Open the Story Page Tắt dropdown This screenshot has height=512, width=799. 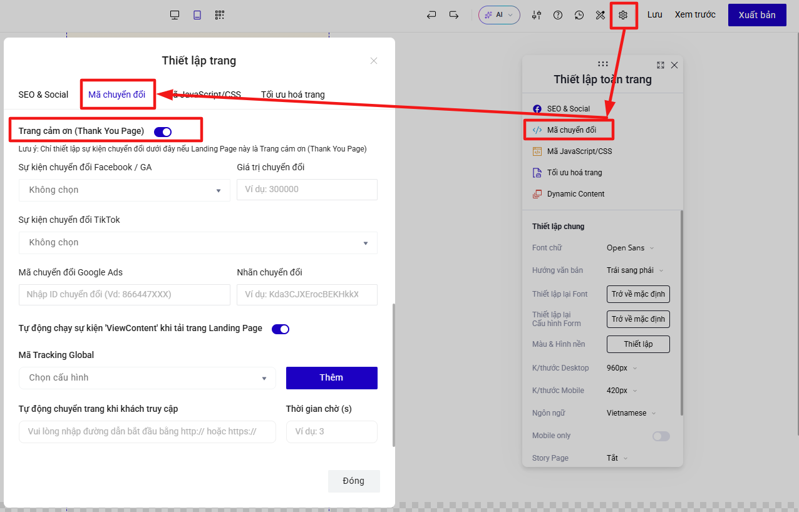click(x=617, y=458)
